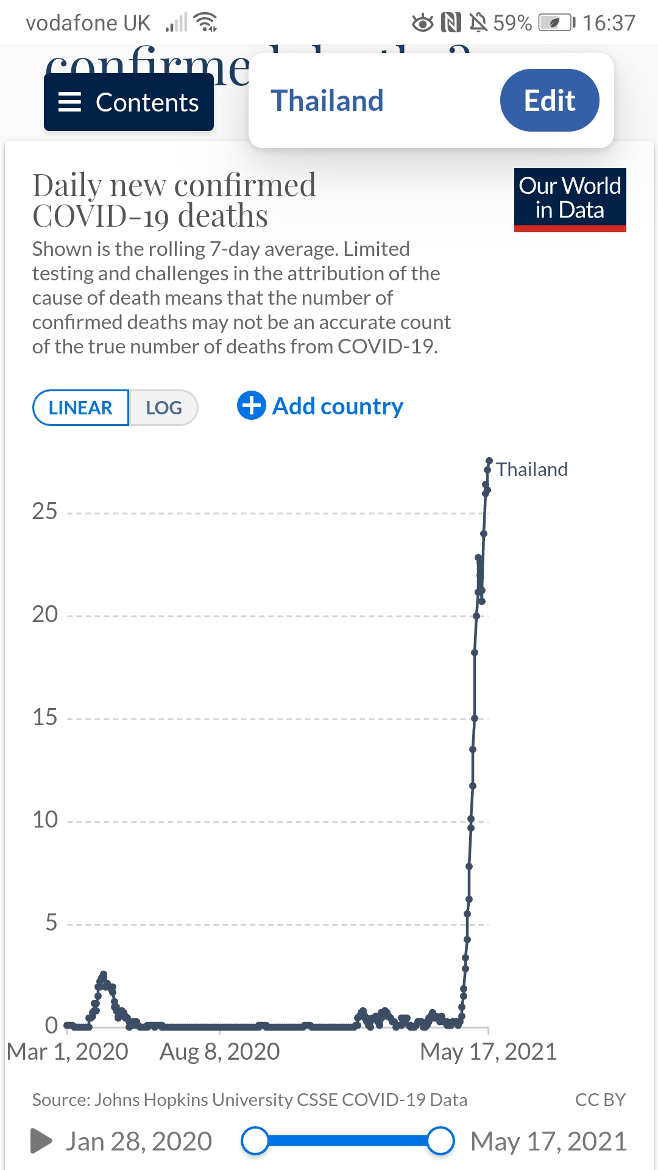Click the Edit country button

coord(549,101)
